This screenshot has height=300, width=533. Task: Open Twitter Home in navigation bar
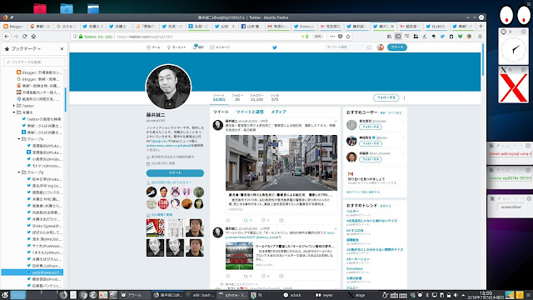[153, 47]
